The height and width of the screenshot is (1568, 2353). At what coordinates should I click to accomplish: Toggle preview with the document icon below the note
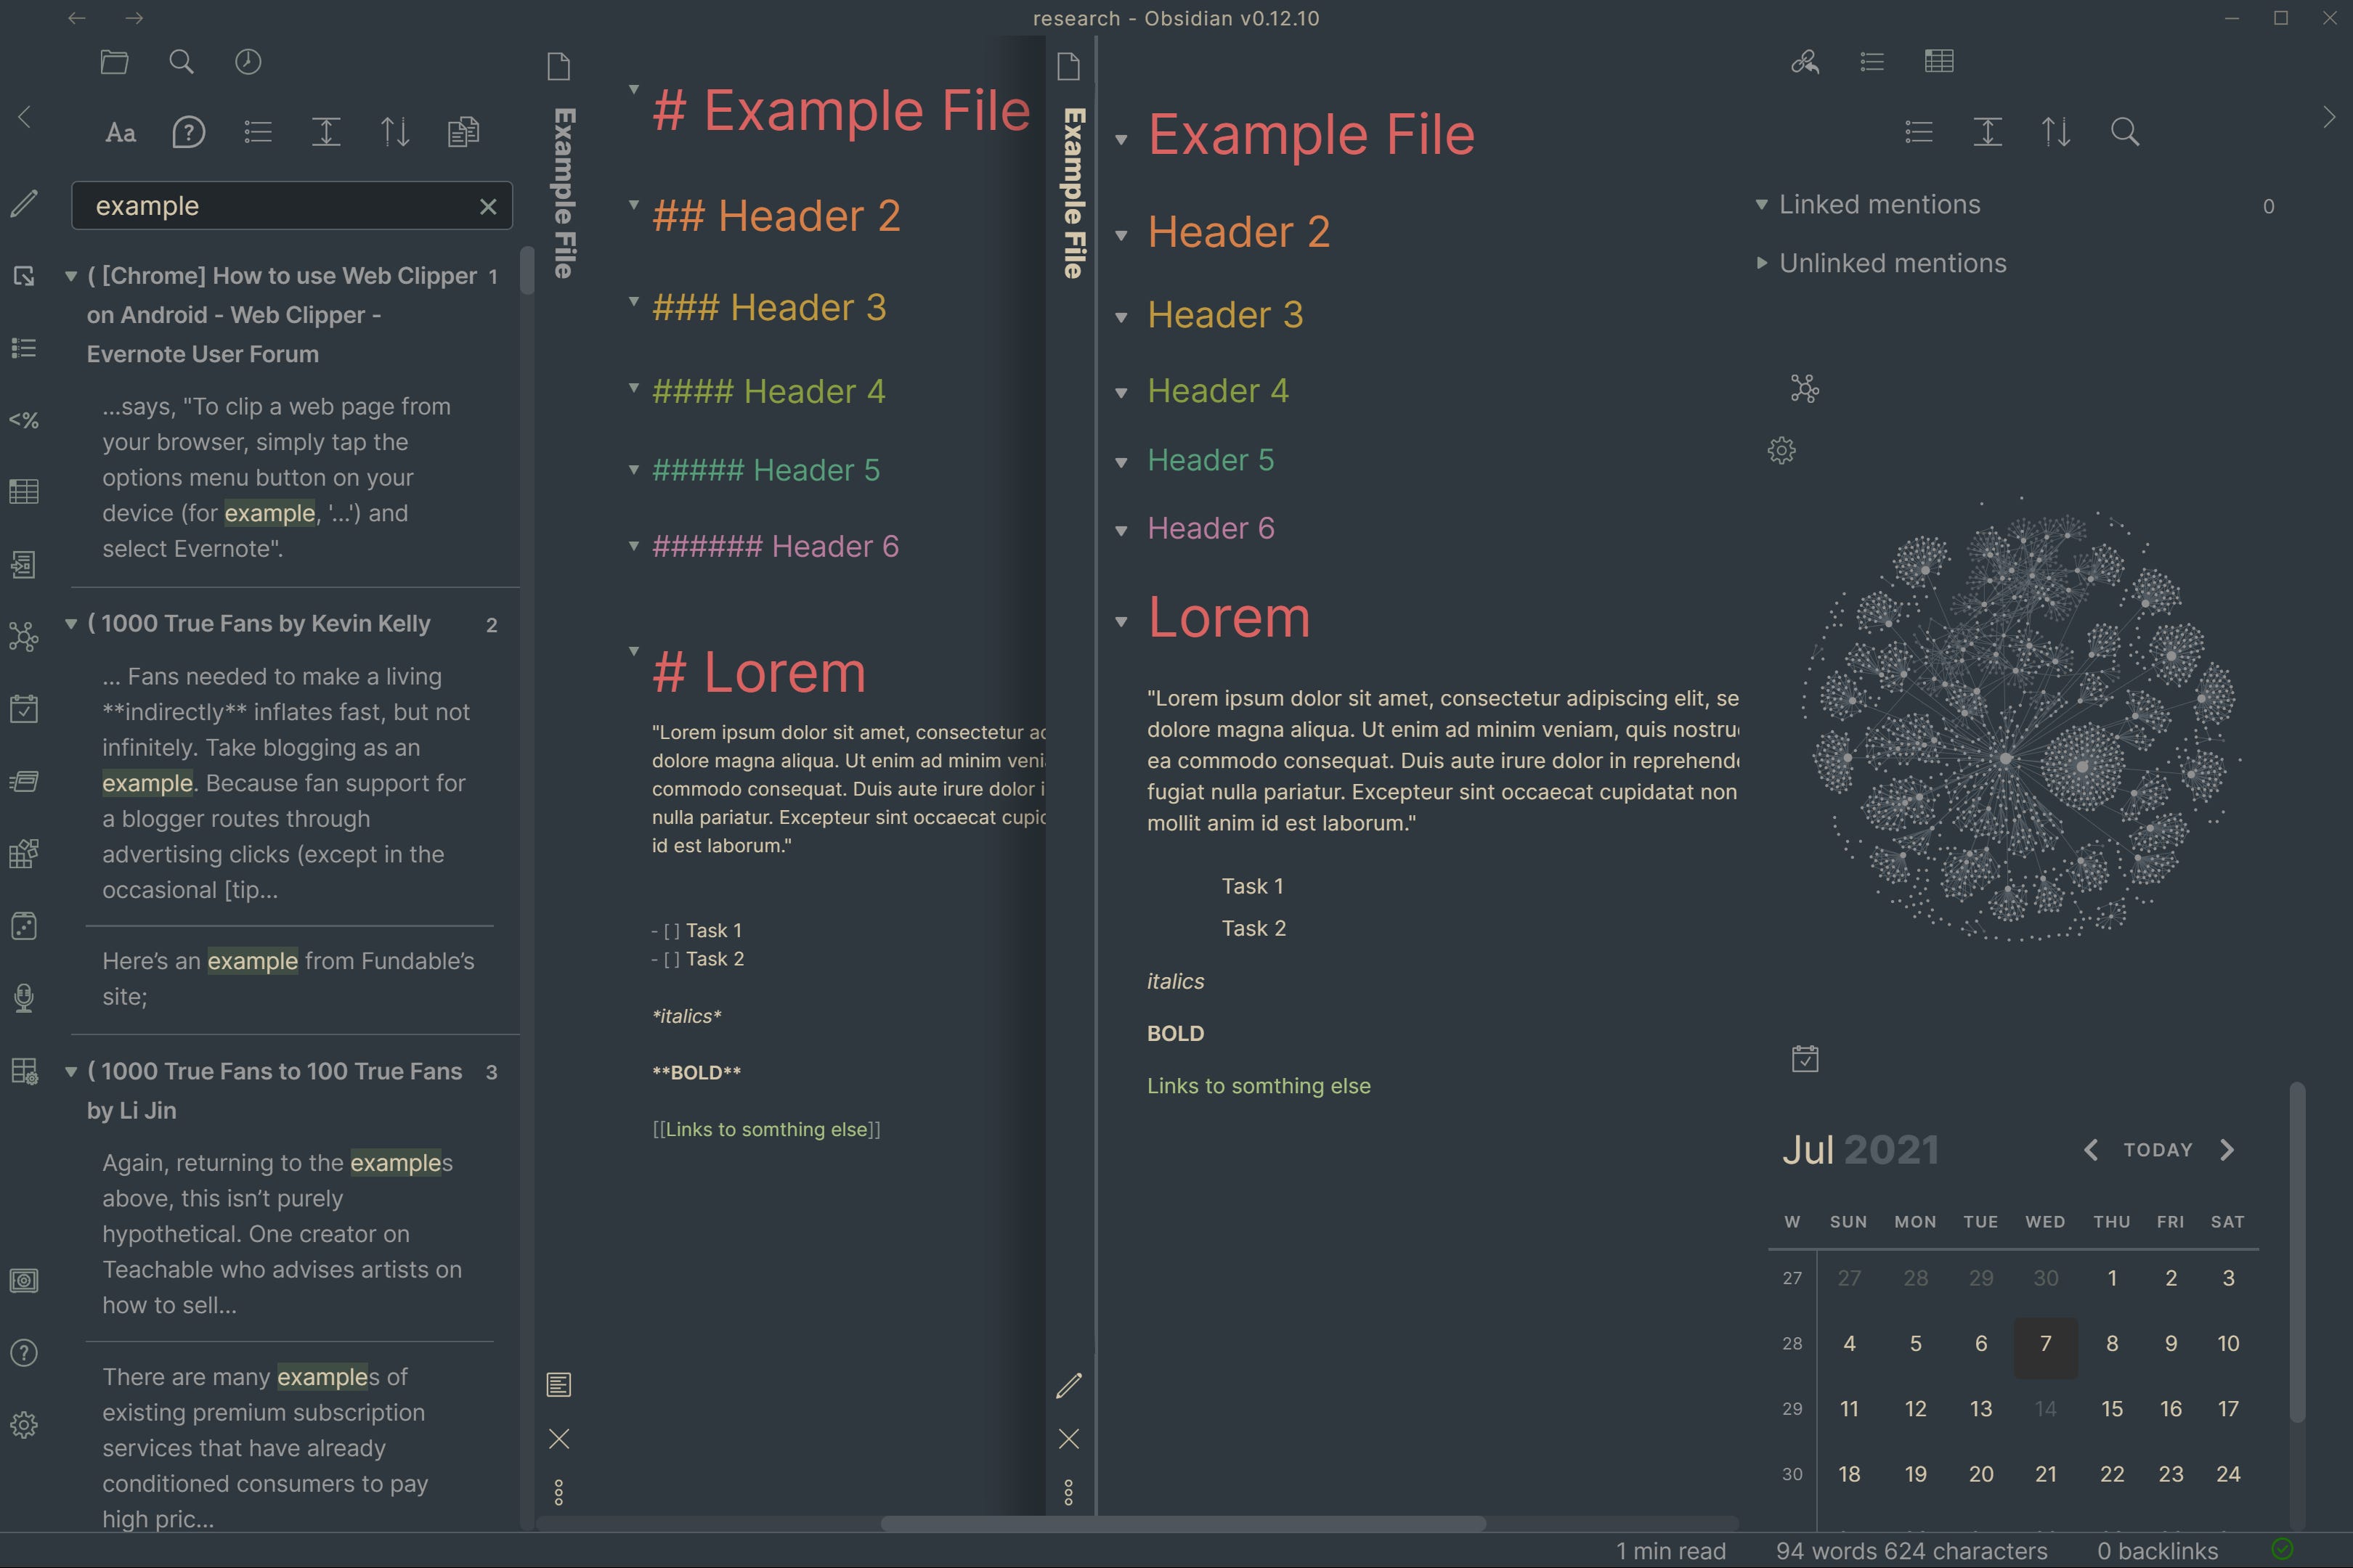click(x=559, y=1385)
